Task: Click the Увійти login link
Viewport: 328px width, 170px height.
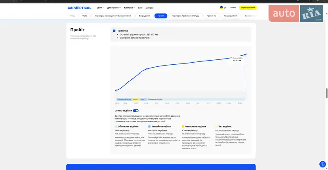Action: (x=233, y=7)
